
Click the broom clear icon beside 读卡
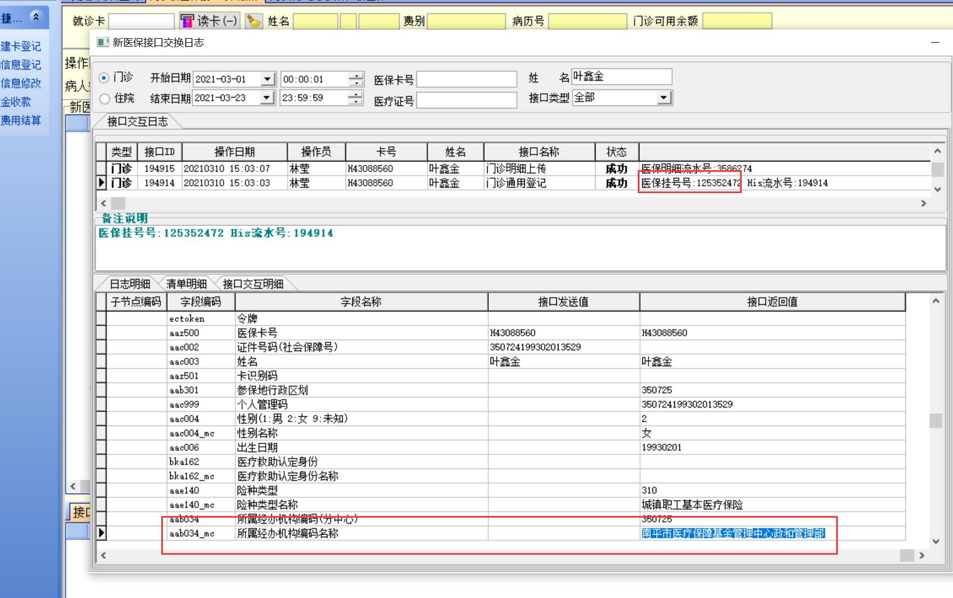pyautogui.click(x=254, y=21)
